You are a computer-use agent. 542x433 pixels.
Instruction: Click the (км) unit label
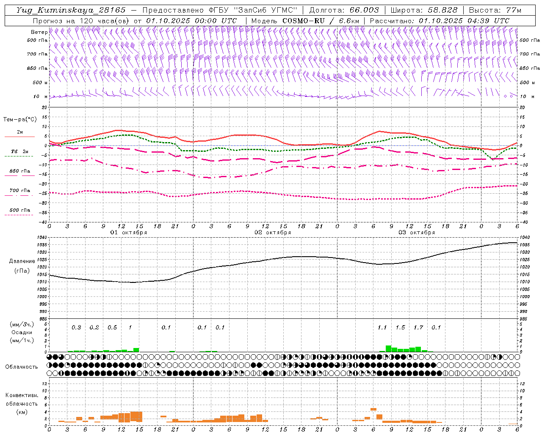tap(22, 411)
